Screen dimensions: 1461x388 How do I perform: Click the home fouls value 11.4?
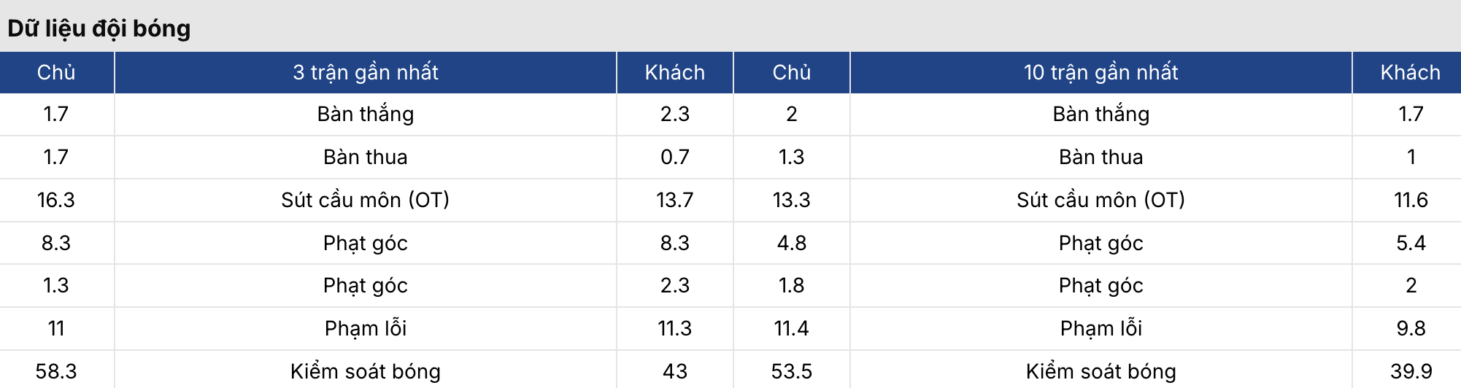point(791,328)
